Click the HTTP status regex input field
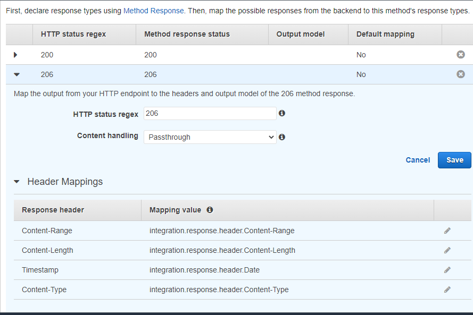Screen dimensions: 473x315 [210, 113]
